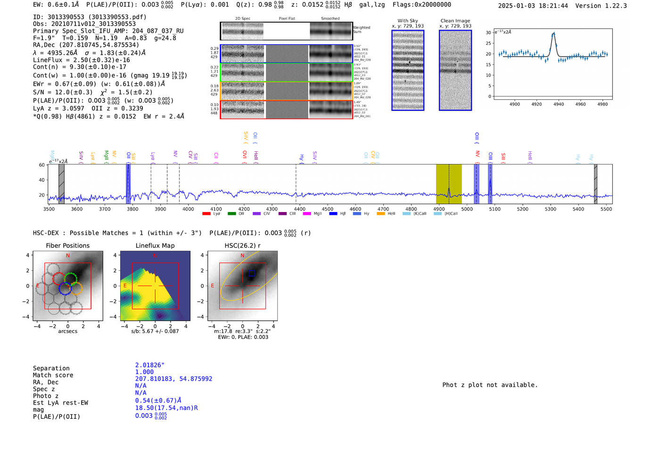Select the orange-bordered 2D Spec fiber row

(286, 91)
